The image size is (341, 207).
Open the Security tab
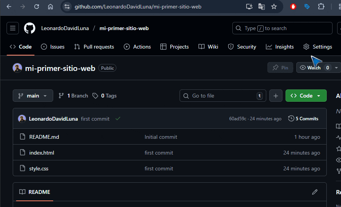click(x=242, y=47)
